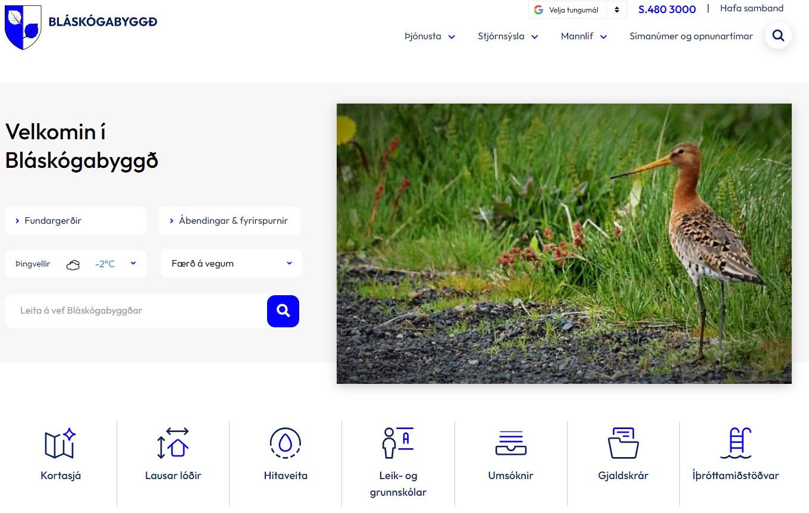The width and height of the screenshot is (809, 513).
Task: Open the Fundargerðir quick link
Action: tap(76, 221)
